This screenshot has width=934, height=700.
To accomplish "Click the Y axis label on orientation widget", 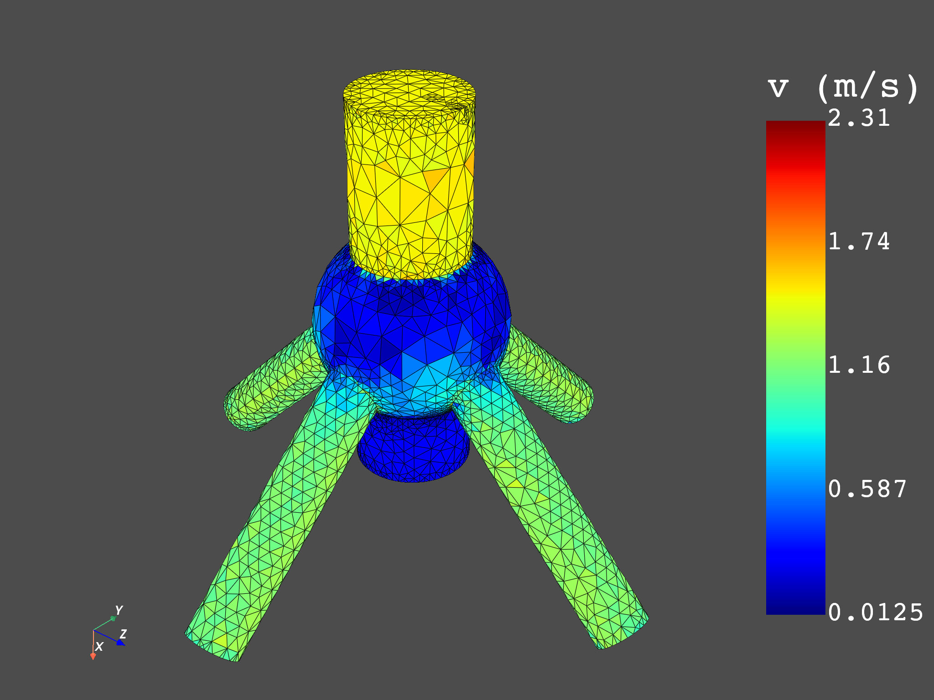I will tap(119, 610).
